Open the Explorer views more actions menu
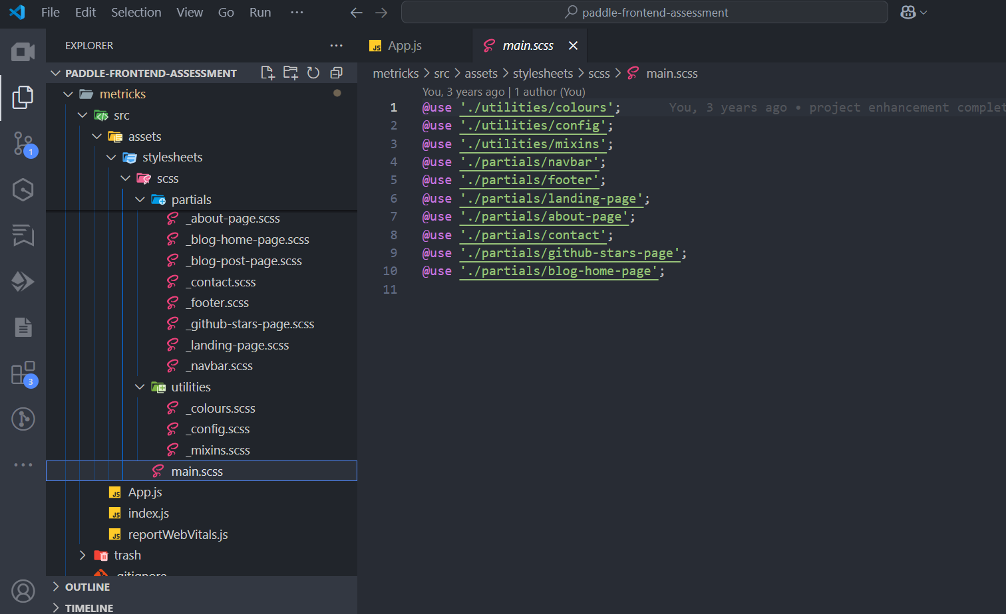This screenshot has height=614, width=1006. pos(337,46)
